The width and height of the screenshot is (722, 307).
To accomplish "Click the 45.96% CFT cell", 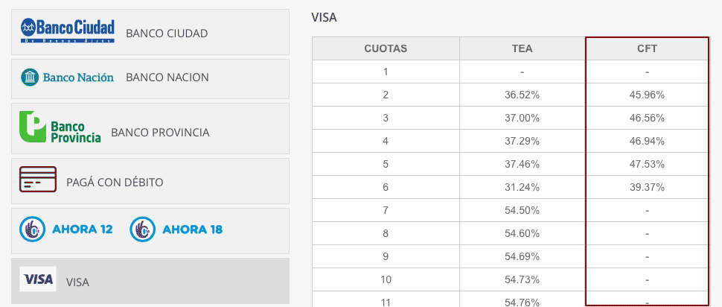I will click(x=647, y=95).
